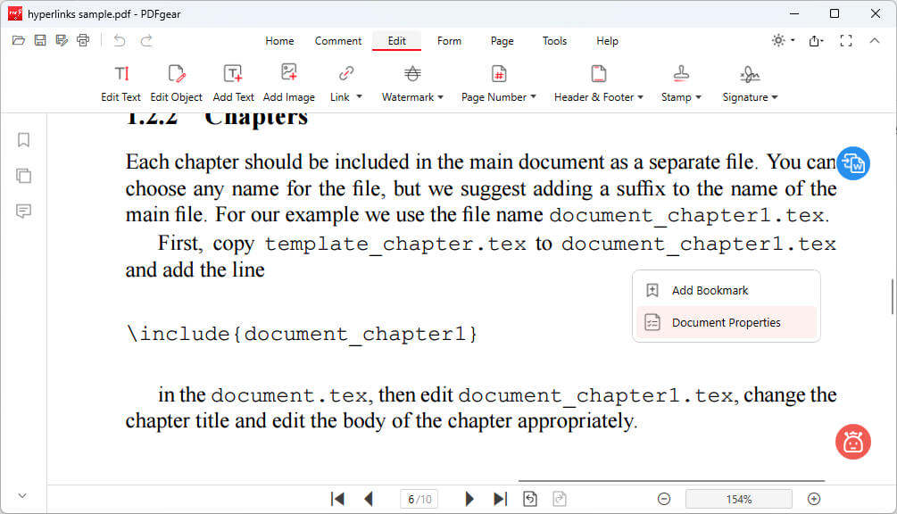This screenshot has width=897, height=514.
Task: Toggle full screen reading mode
Action: pos(846,40)
